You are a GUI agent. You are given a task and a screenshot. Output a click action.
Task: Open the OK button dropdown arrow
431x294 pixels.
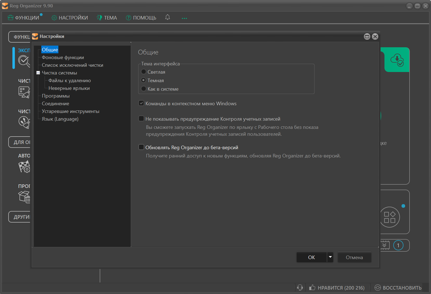click(x=330, y=257)
